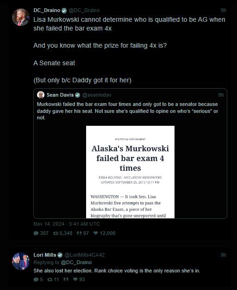Click quote icon on Lori Mills reply

pyautogui.click(x=66, y=279)
